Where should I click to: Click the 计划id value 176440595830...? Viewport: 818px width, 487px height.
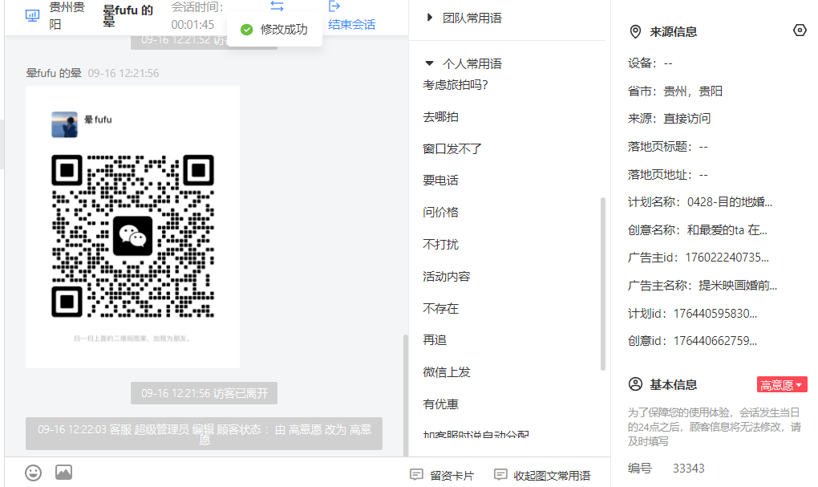point(715,314)
